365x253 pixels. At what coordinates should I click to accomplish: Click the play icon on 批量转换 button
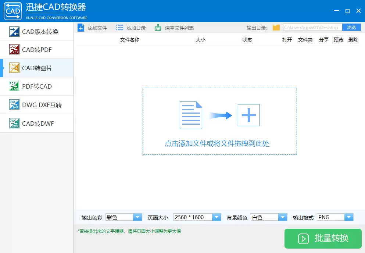(303, 239)
